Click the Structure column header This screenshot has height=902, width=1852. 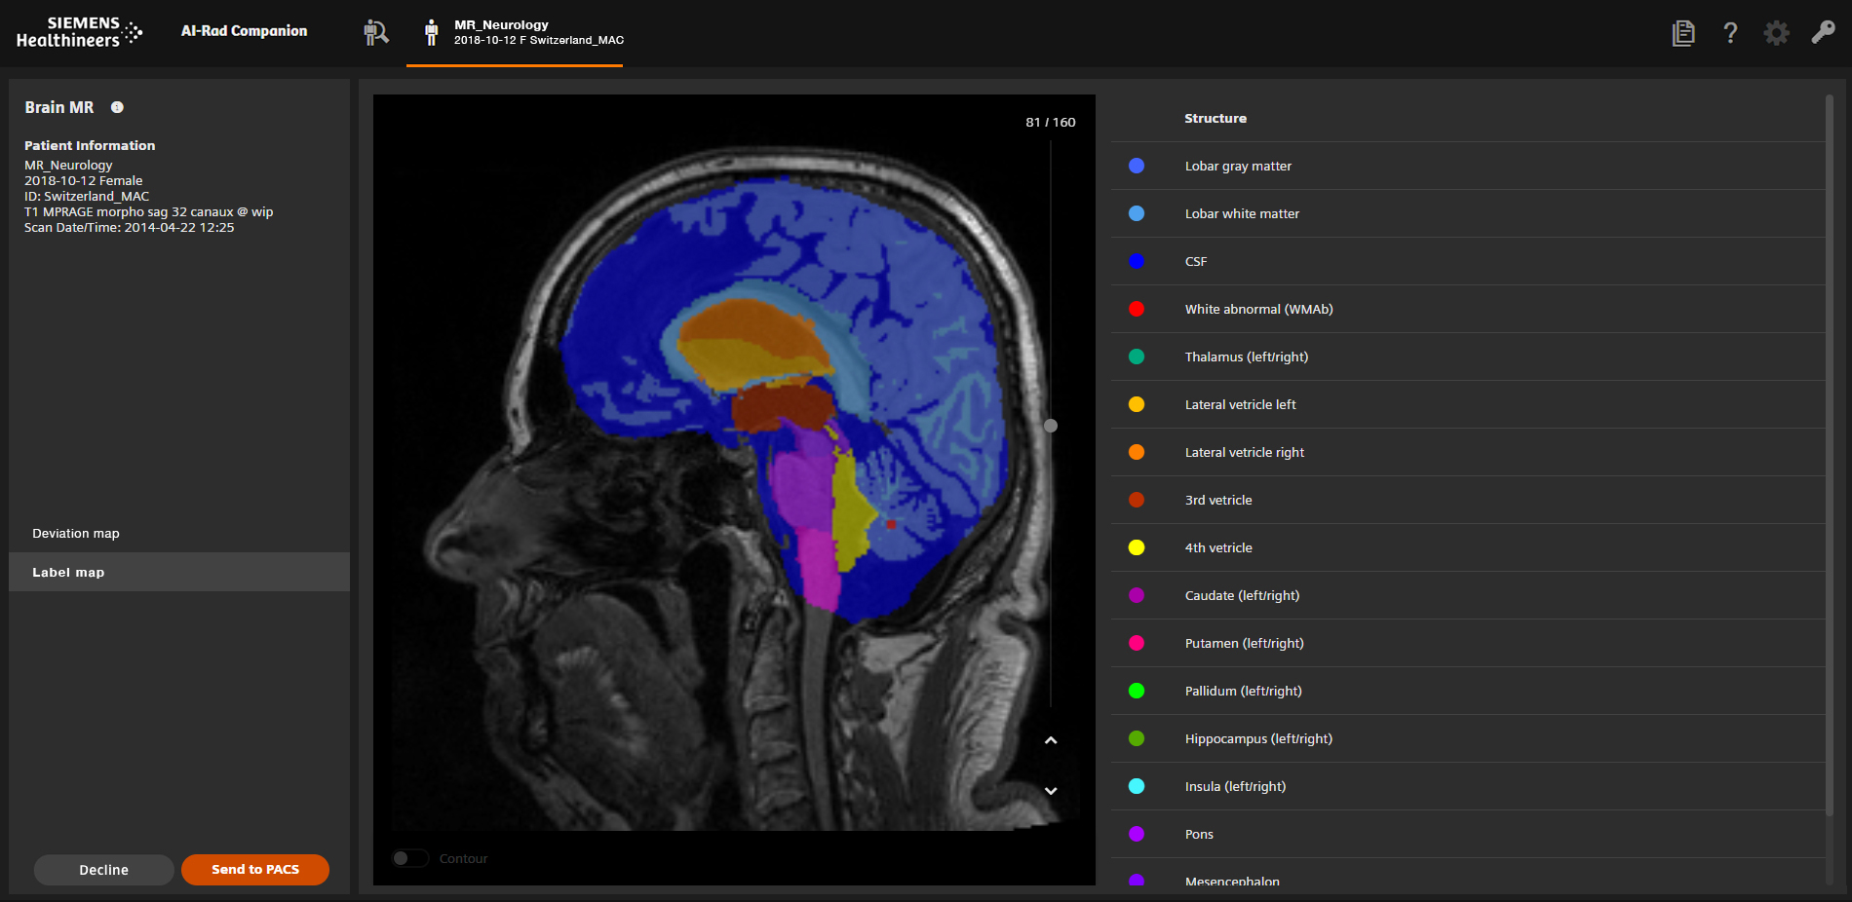(x=1215, y=118)
